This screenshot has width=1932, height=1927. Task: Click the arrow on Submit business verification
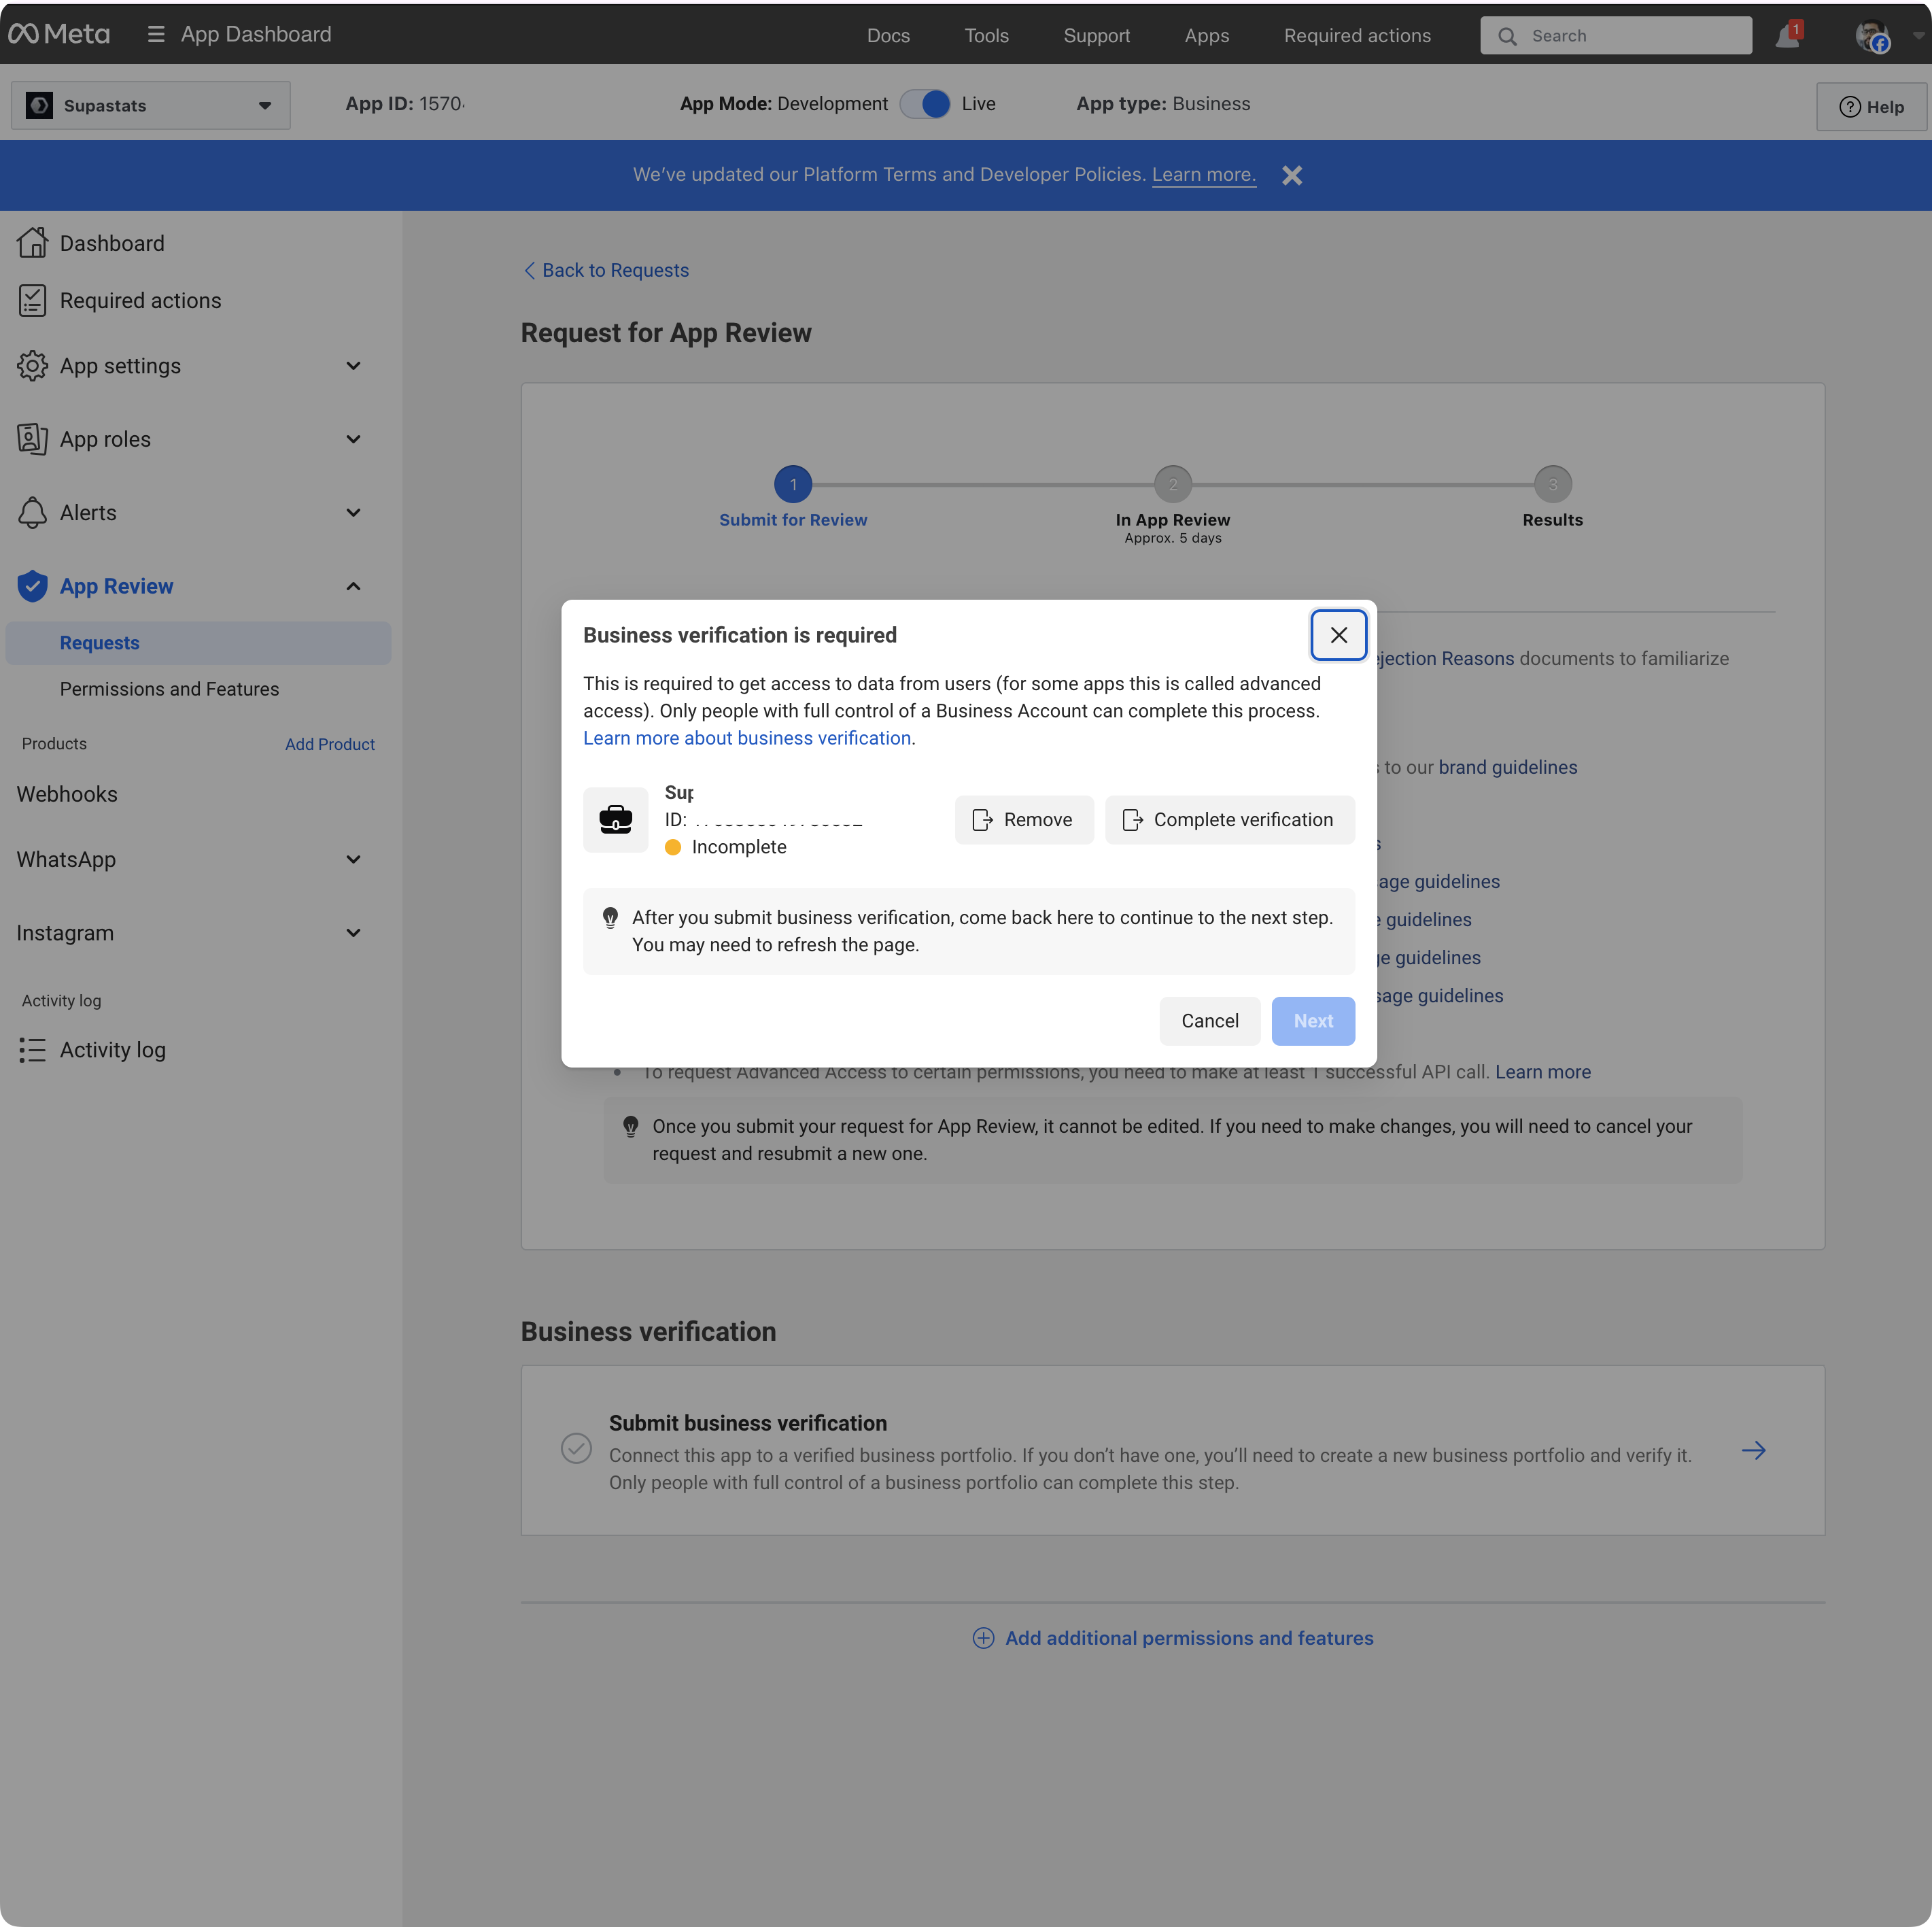point(1753,1450)
